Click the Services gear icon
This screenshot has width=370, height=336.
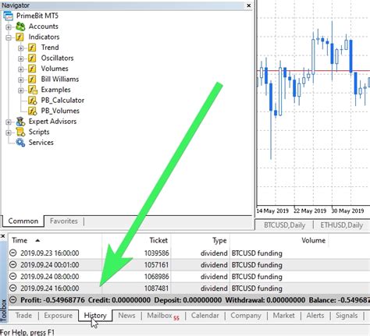(20, 143)
